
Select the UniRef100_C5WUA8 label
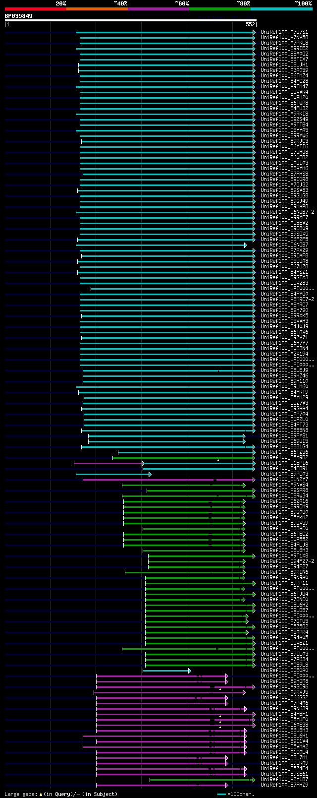tap(284, 261)
